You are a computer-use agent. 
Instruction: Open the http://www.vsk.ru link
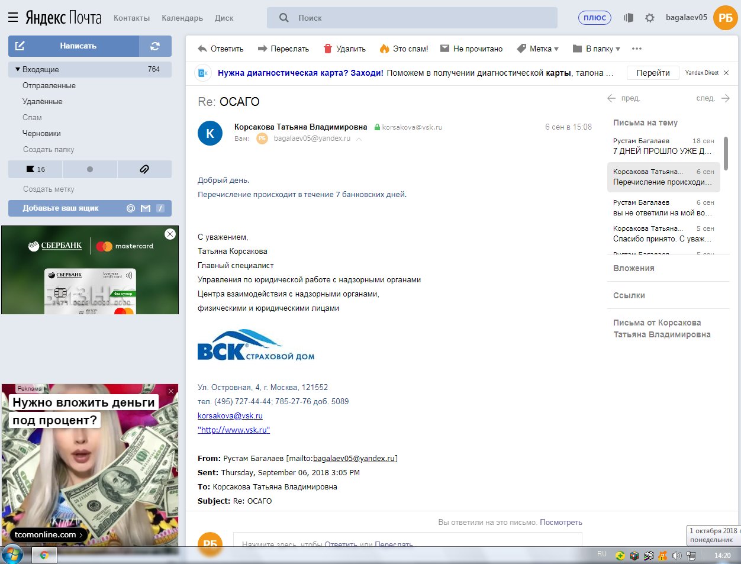[x=234, y=430]
